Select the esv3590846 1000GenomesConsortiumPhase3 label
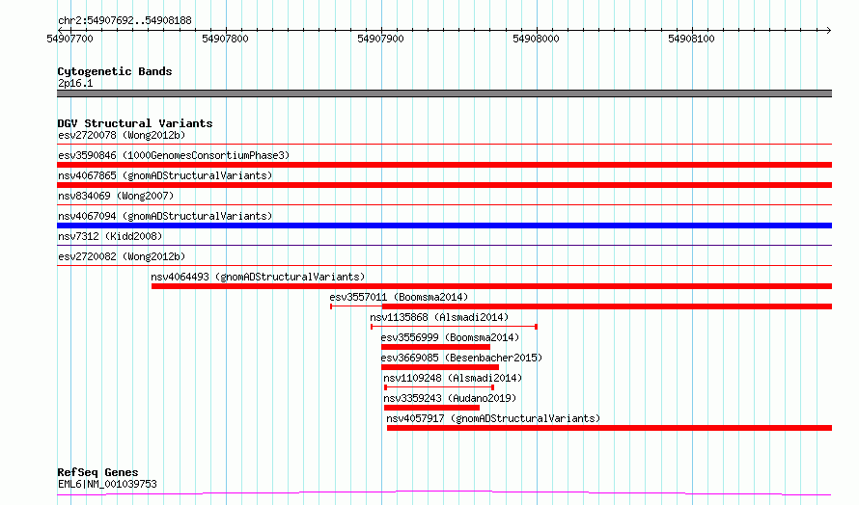The height and width of the screenshot is (505, 859). point(174,155)
